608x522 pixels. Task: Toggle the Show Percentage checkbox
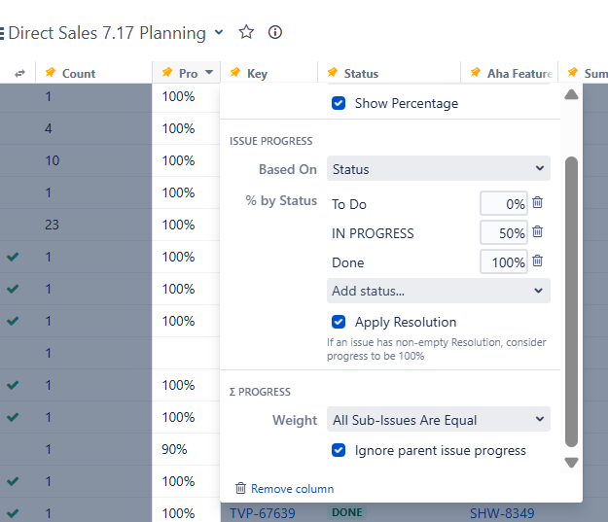tap(339, 103)
